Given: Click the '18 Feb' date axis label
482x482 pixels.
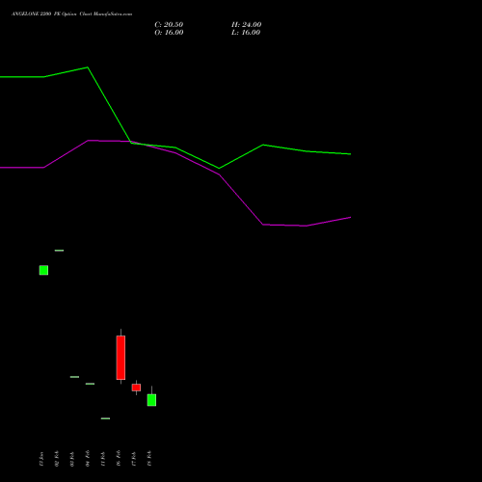Looking at the screenshot, I should click(149, 458).
